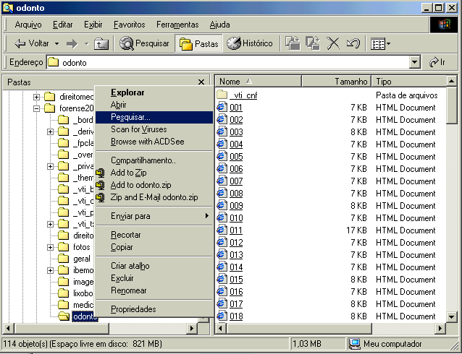The width and height of the screenshot is (462, 354).
Task: Expand the fotos folder tree node
Action: click(x=50, y=247)
